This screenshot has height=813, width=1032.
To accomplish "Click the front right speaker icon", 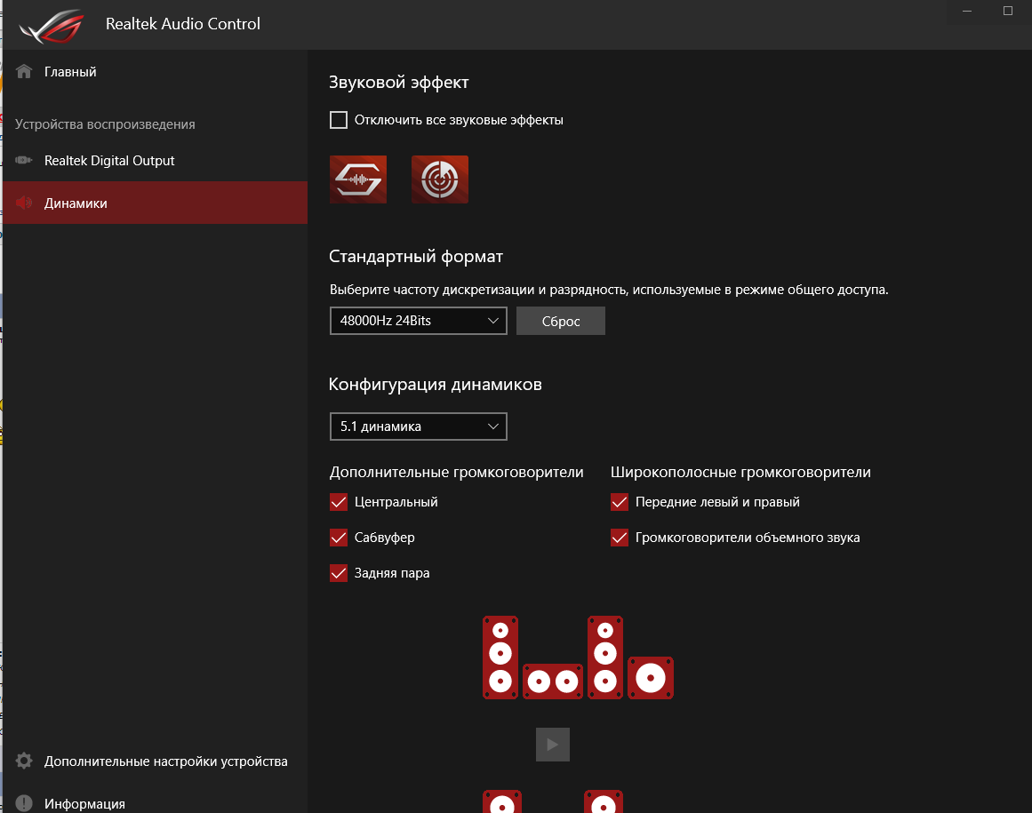I will (605, 657).
